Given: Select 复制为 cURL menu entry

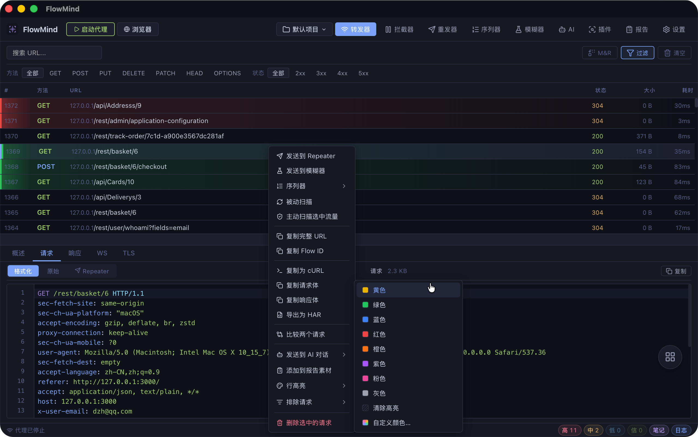Looking at the screenshot, I should [312, 271].
